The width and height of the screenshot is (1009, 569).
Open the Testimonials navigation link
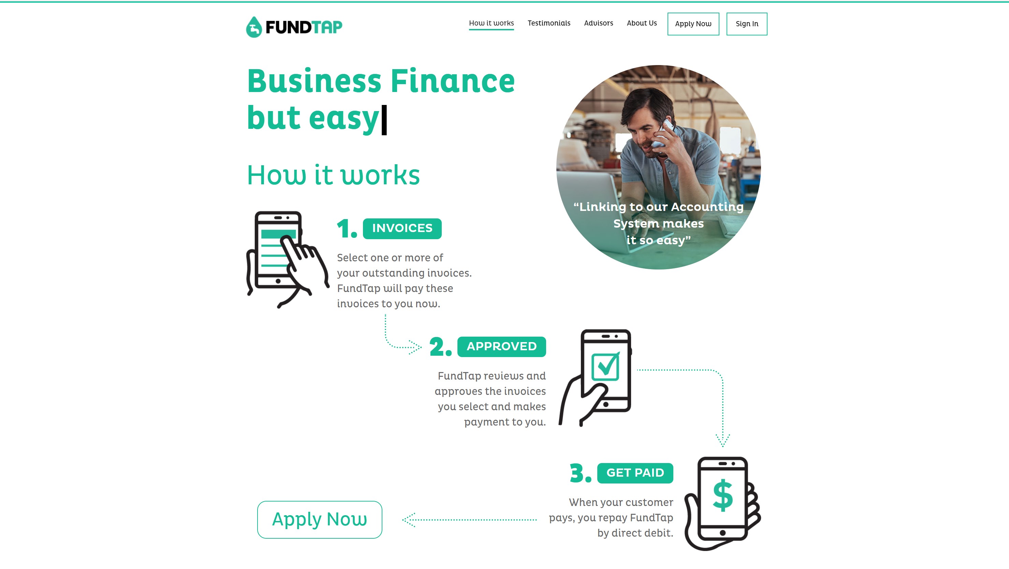[549, 24]
